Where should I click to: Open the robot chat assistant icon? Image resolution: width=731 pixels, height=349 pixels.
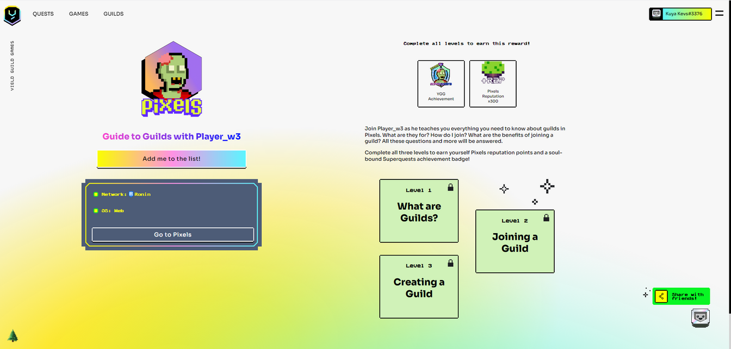(700, 317)
